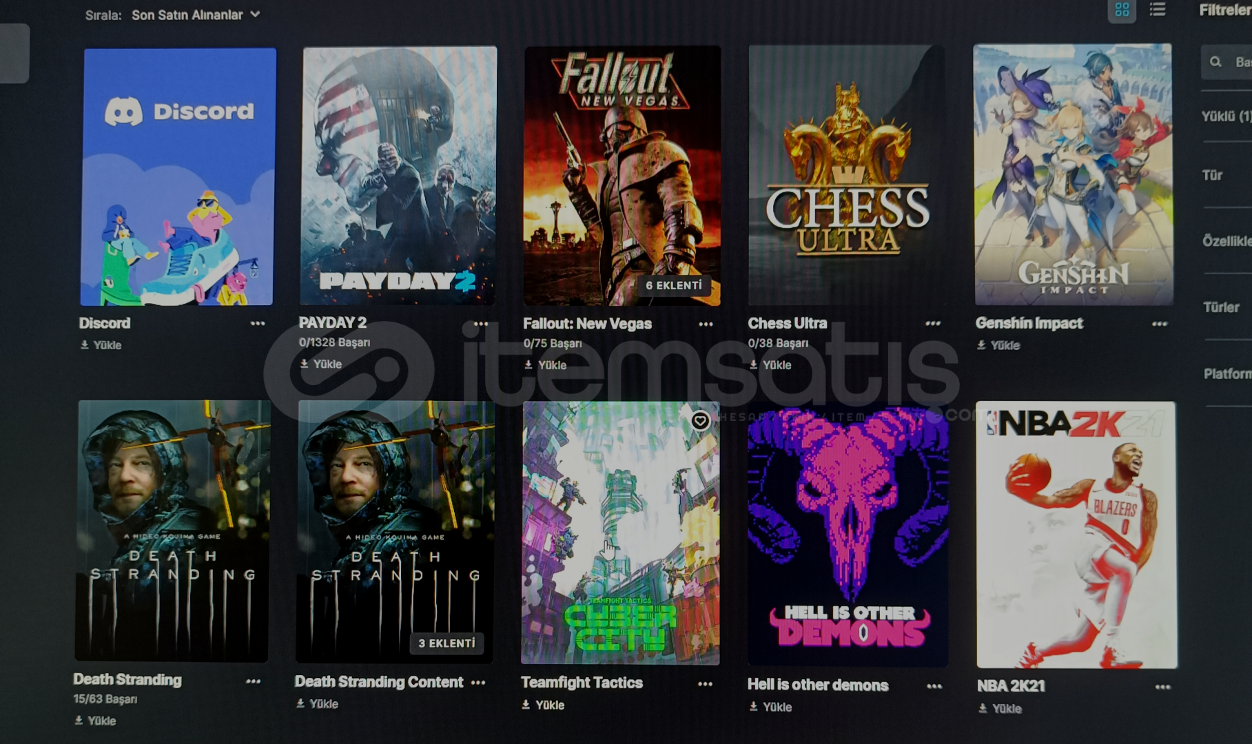1252x744 pixels.
Task: Open Genshin Impact three-dot menu
Action: [1160, 324]
